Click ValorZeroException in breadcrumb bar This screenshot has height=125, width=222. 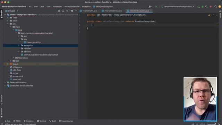104,7
